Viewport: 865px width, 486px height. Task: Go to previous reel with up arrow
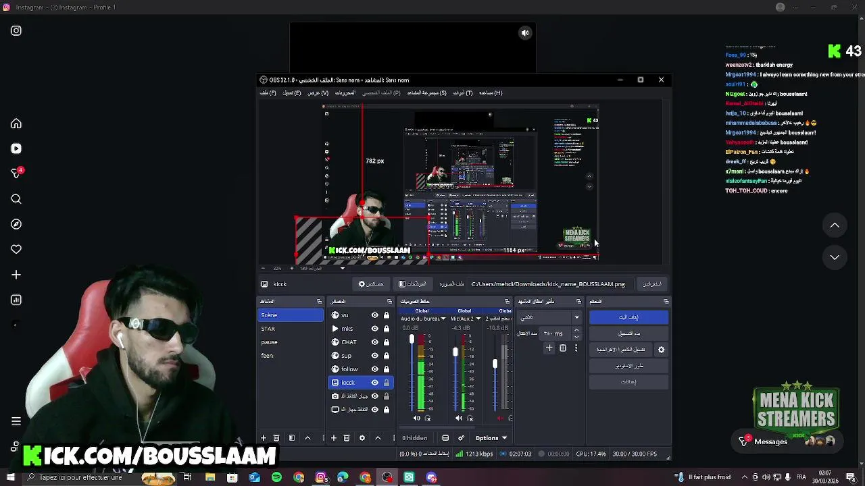click(835, 225)
